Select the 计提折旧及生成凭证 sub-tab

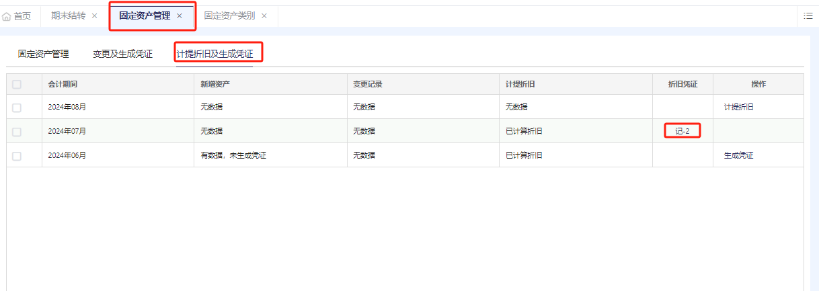(214, 54)
